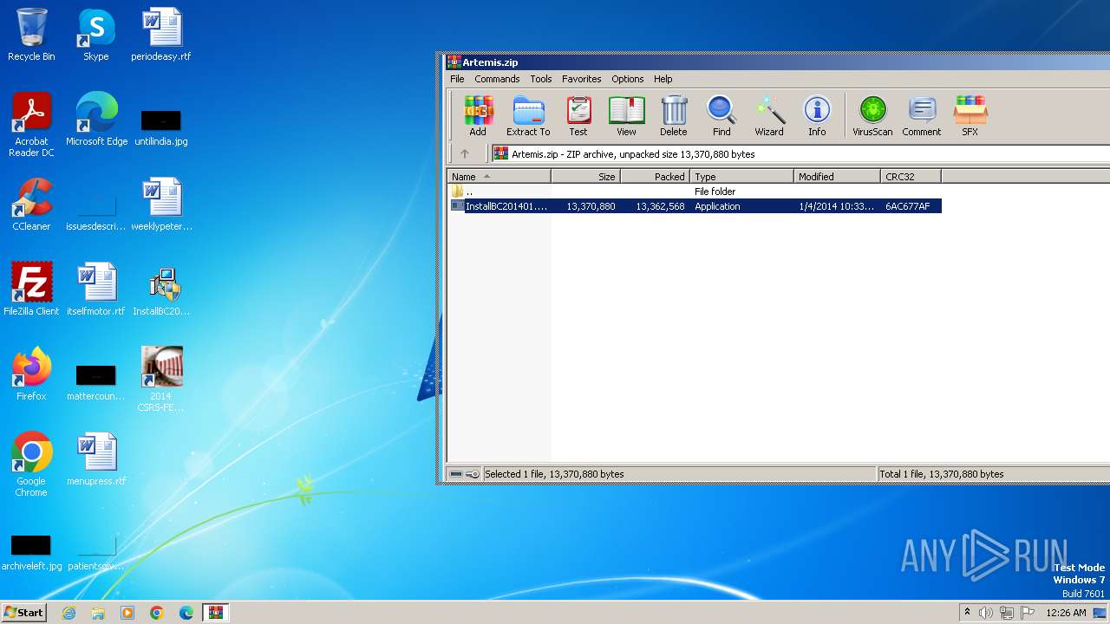1110x624 pixels.
Task: Open the File menu
Action: coord(457,79)
